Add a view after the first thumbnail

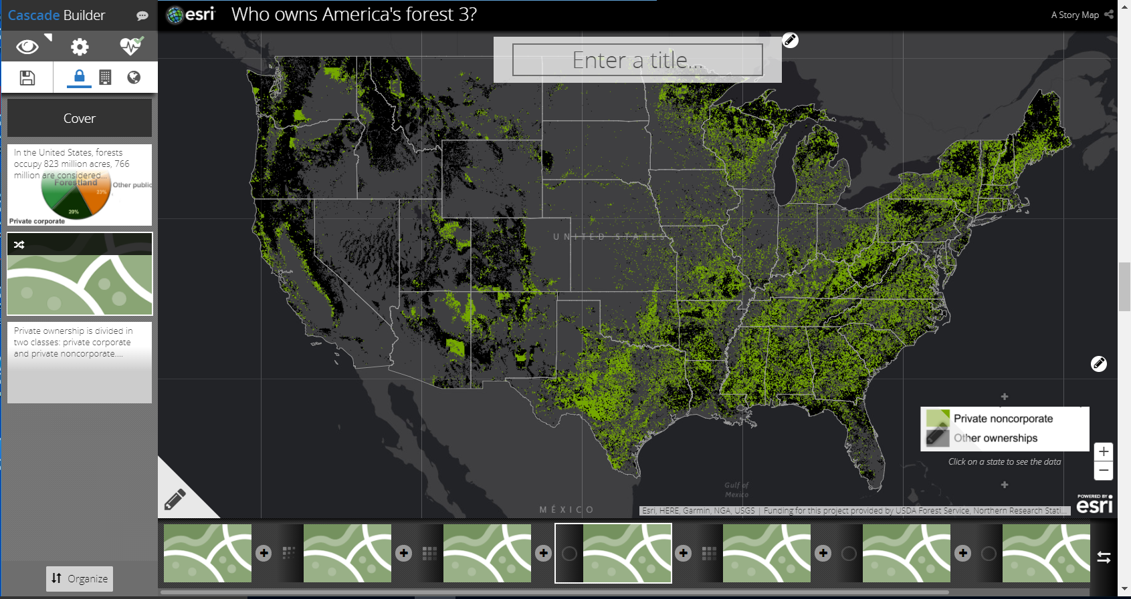(264, 553)
